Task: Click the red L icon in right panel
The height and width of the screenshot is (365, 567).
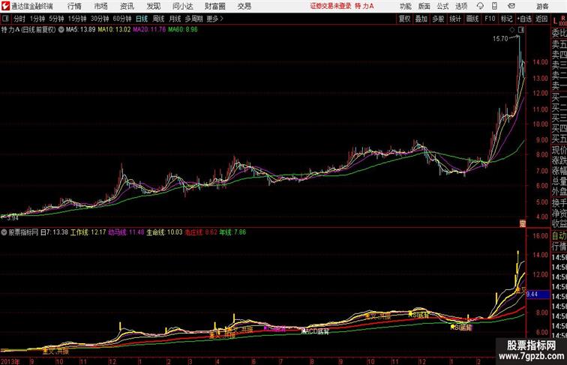Action: click(x=555, y=21)
